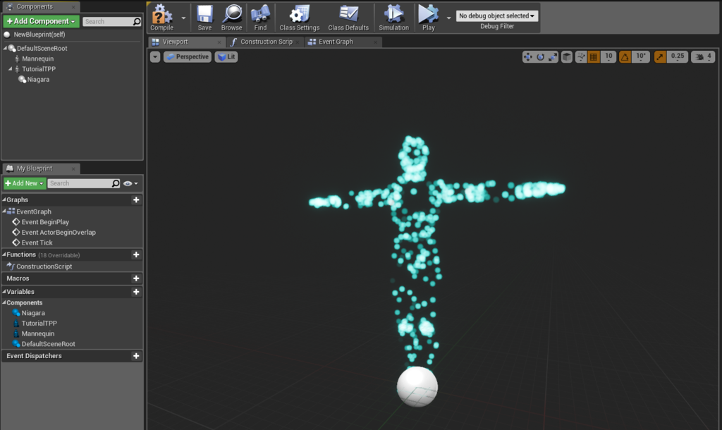Open Play options dropdown arrow

pyautogui.click(x=449, y=18)
